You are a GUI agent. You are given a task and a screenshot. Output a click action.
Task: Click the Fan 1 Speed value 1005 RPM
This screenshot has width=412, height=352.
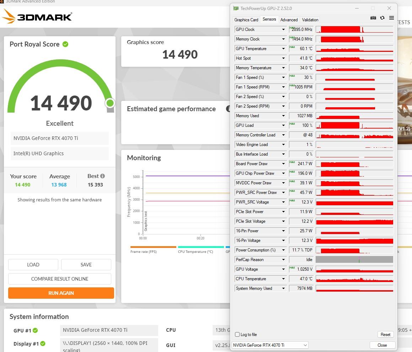point(301,87)
